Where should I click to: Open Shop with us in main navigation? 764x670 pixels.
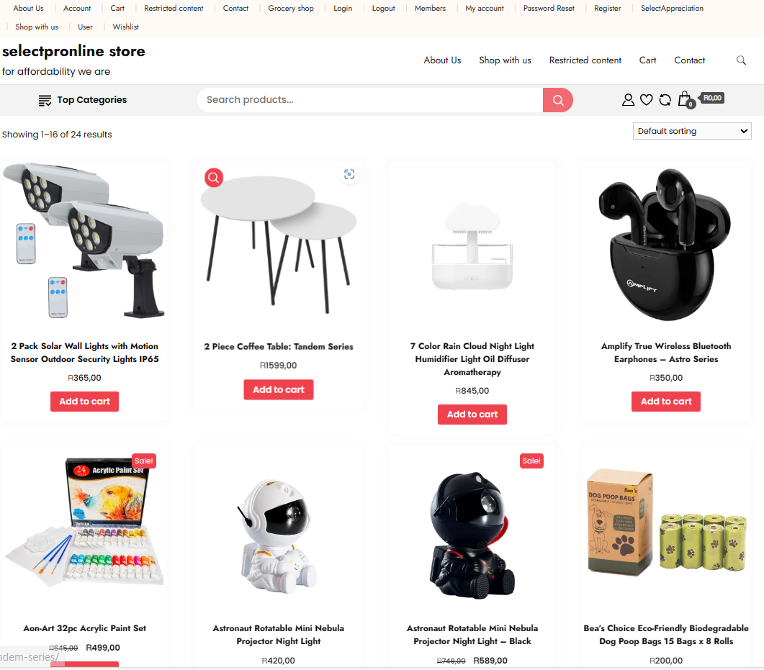(505, 60)
